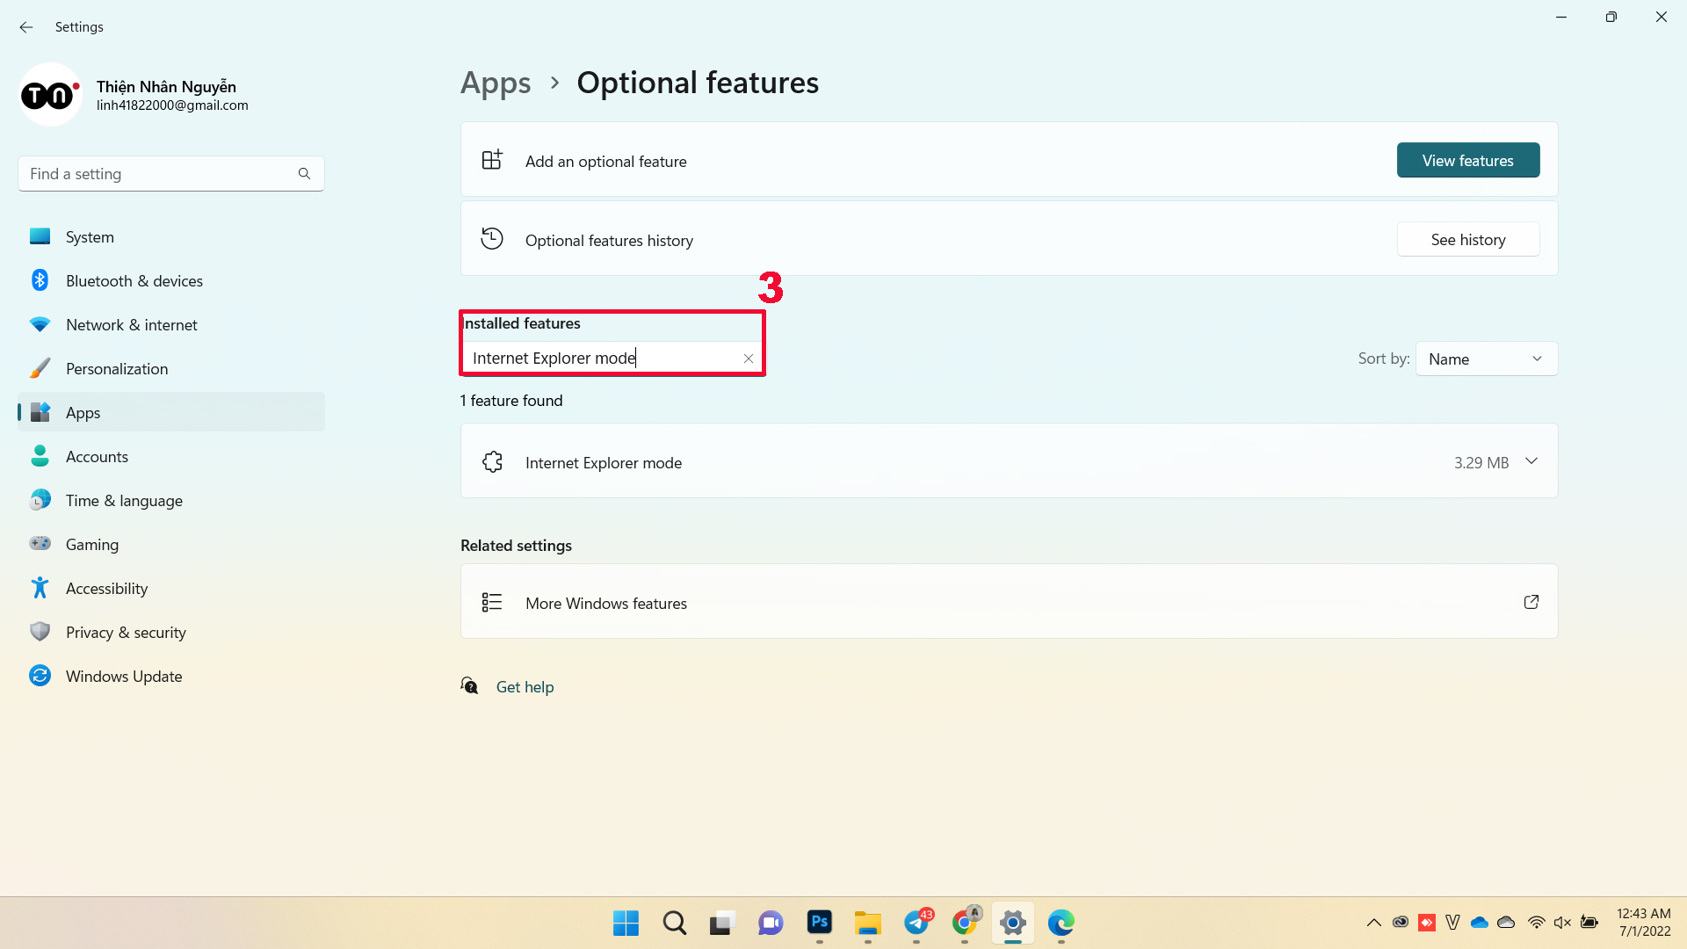Open Microsoft Edge from the taskbar
Image resolution: width=1687 pixels, height=949 pixels.
coord(1061,923)
